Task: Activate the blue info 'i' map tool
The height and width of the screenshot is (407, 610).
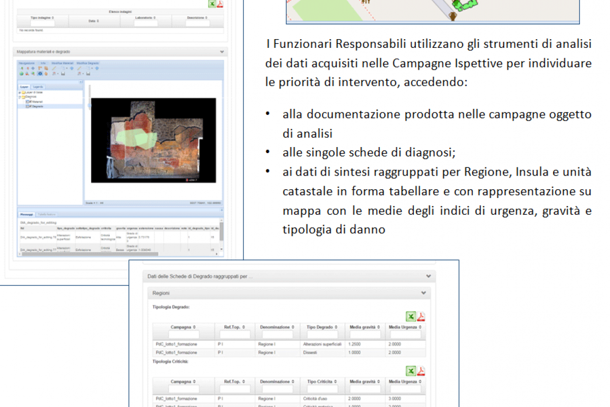Action: click(40, 73)
